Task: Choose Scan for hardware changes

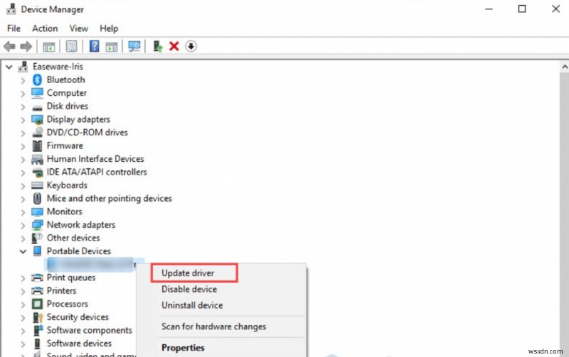Action: (214, 326)
